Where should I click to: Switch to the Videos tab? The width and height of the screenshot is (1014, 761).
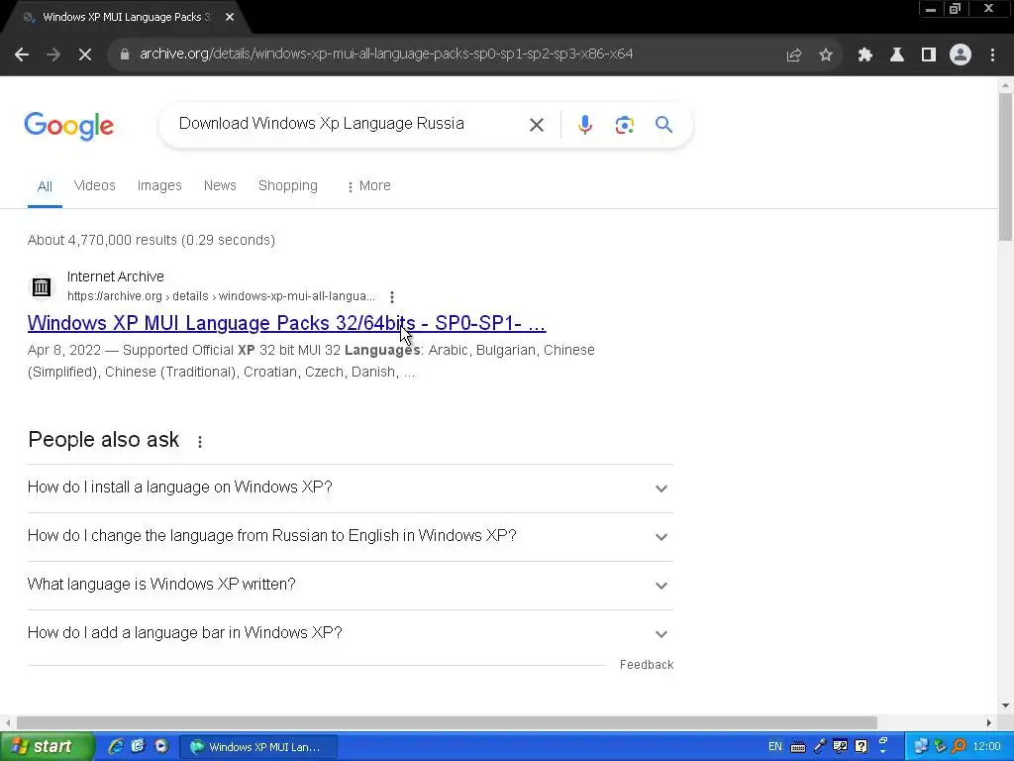pyautogui.click(x=94, y=185)
